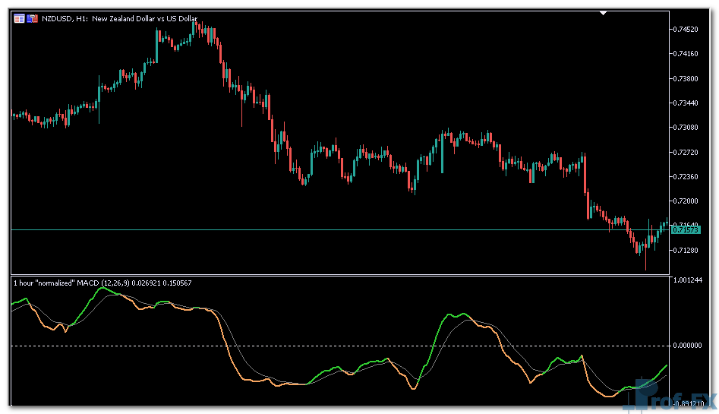Click the green MACD peak above zero line
The image size is (719, 414).
pyautogui.click(x=450, y=312)
